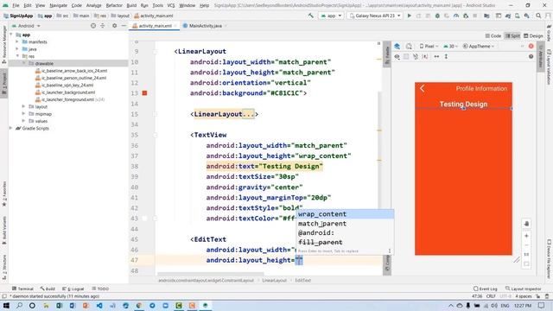Click the back arrow in the phone preview
Screen dimensions: 553x311
click(x=423, y=88)
